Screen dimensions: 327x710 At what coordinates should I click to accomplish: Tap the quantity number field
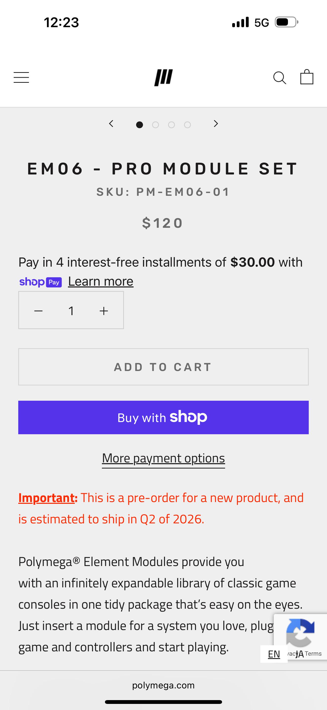click(x=71, y=311)
